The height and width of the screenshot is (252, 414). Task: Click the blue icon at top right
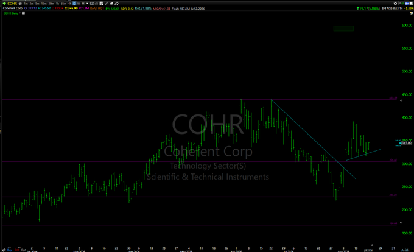(407, 4)
